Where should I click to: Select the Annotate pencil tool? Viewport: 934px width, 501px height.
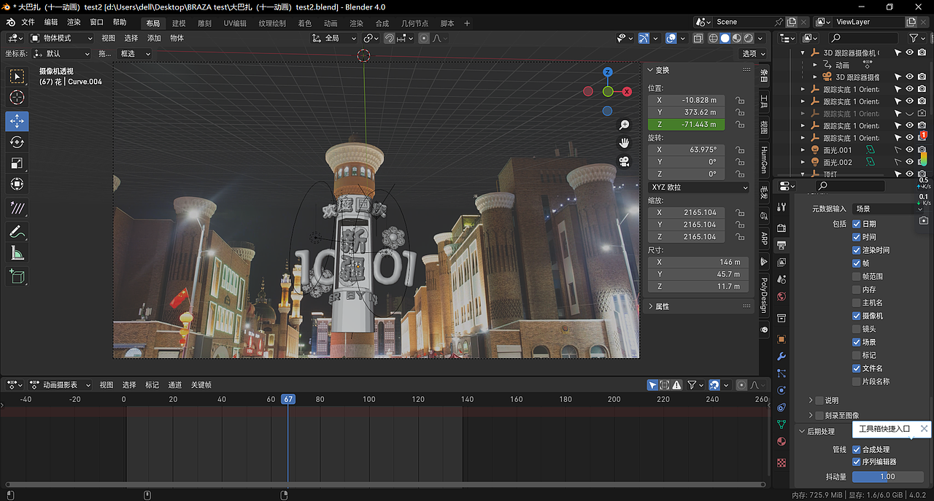18,232
